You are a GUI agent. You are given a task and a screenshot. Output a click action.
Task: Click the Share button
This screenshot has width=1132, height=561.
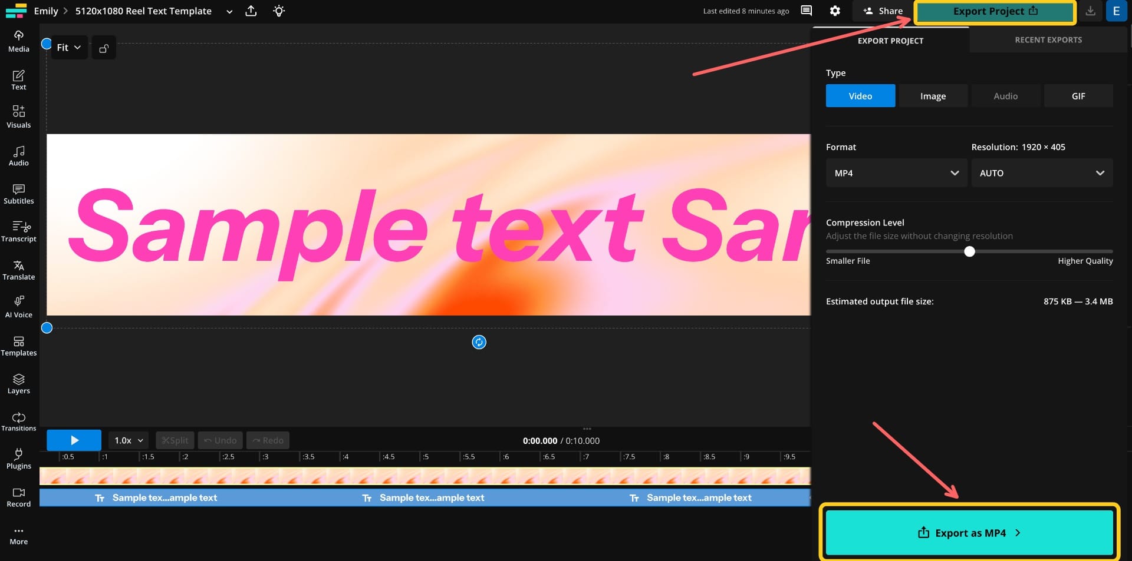coord(882,11)
